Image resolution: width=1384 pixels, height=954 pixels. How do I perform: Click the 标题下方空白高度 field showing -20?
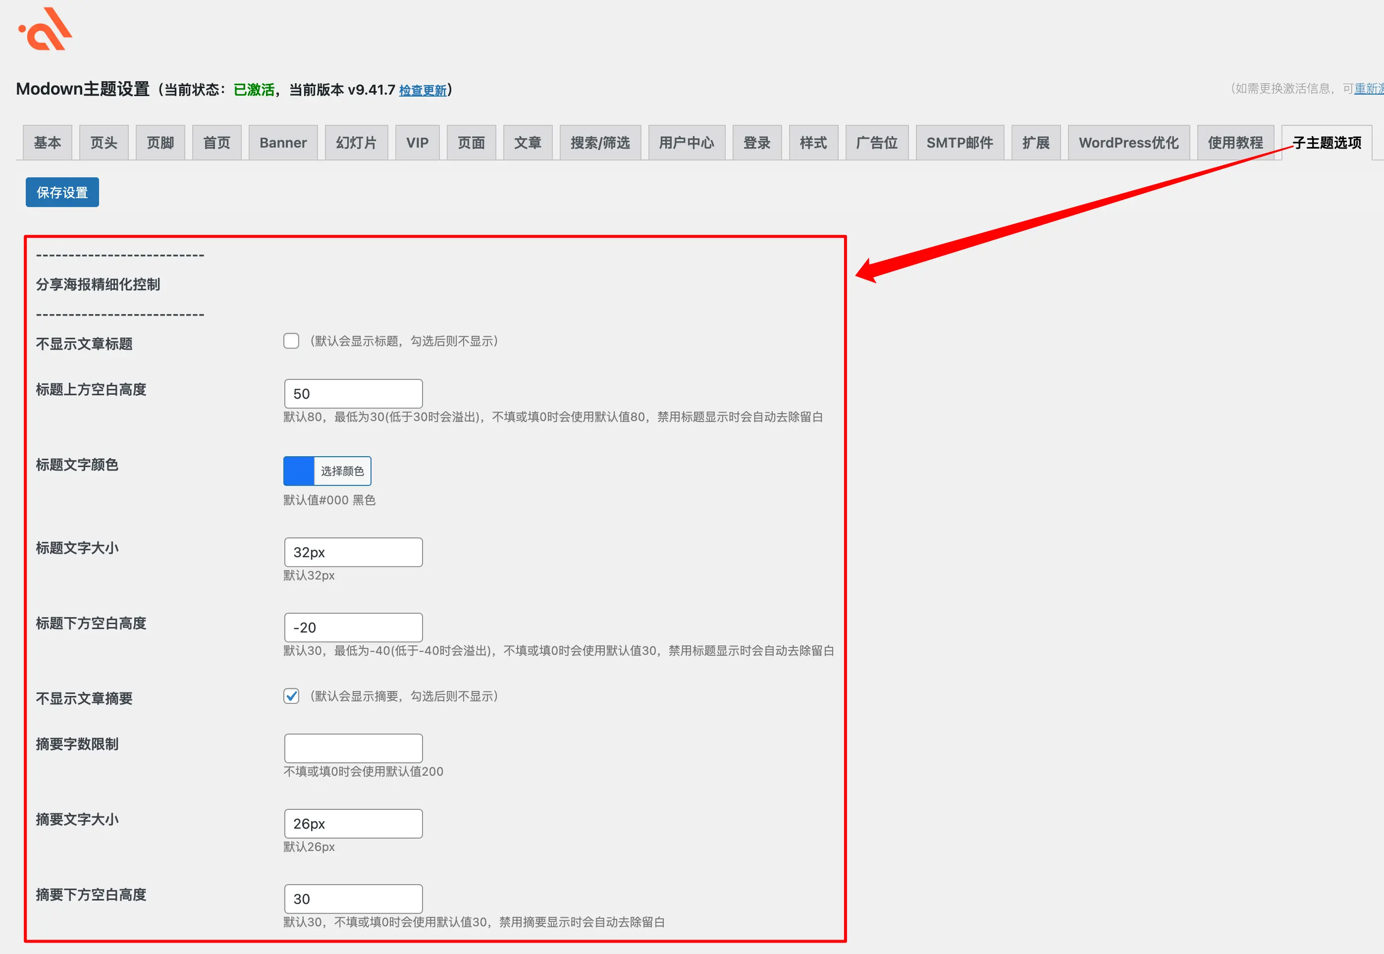[353, 628]
